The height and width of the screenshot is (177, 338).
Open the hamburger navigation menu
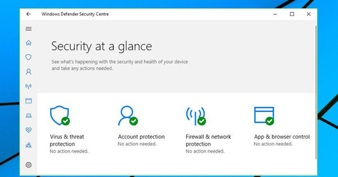(28, 29)
